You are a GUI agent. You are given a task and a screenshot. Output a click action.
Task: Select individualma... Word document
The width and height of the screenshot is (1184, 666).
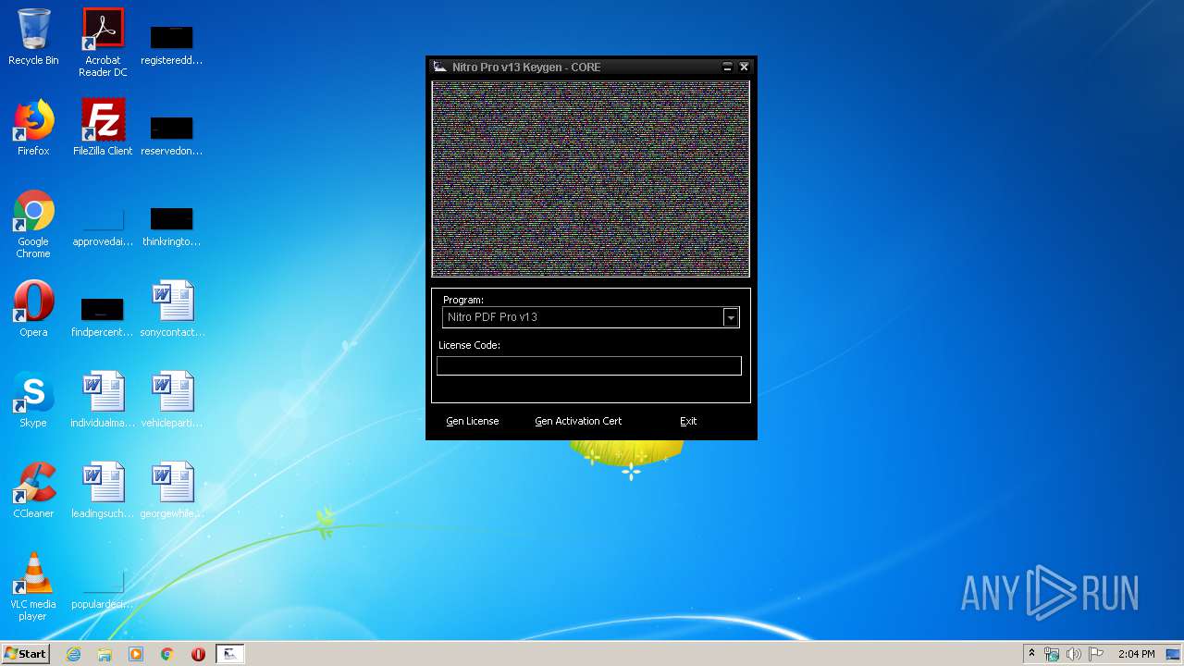click(103, 400)
